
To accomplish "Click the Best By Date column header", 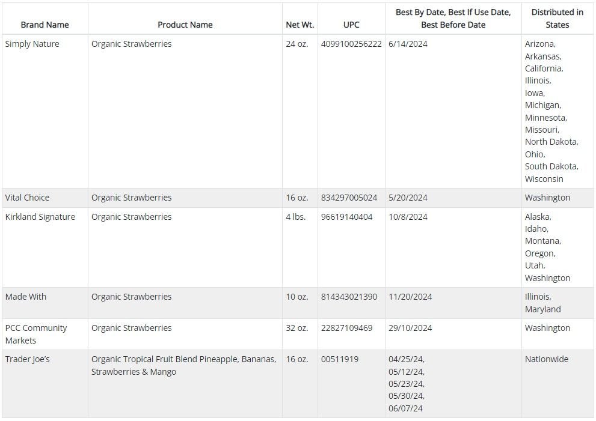I will coord(453,19).
